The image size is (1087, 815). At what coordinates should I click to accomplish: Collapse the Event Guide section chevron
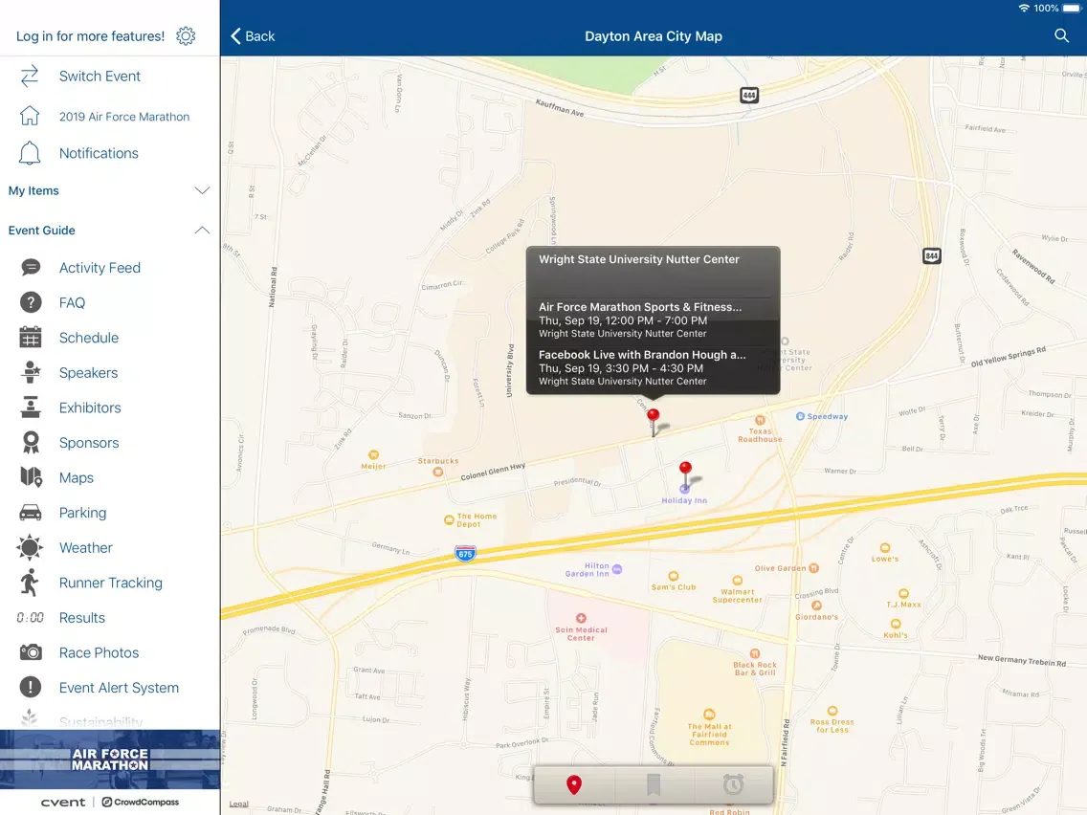pos(202,231)
